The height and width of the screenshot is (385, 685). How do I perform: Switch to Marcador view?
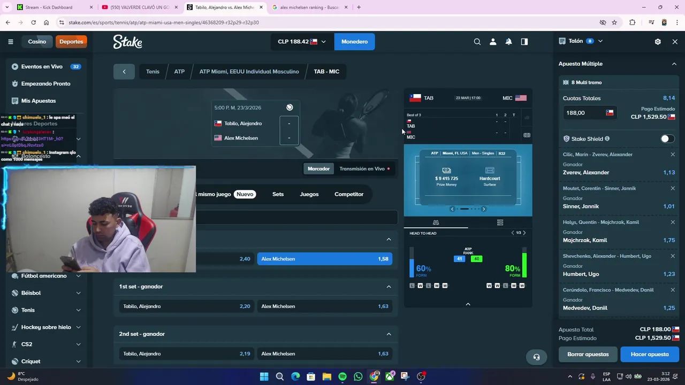318,169
